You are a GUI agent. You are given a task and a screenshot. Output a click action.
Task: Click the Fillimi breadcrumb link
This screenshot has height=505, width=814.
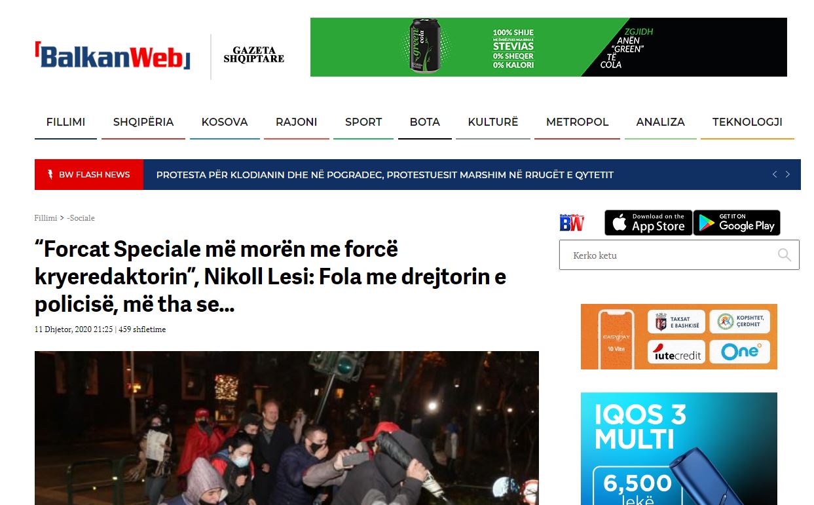point(46,218)
